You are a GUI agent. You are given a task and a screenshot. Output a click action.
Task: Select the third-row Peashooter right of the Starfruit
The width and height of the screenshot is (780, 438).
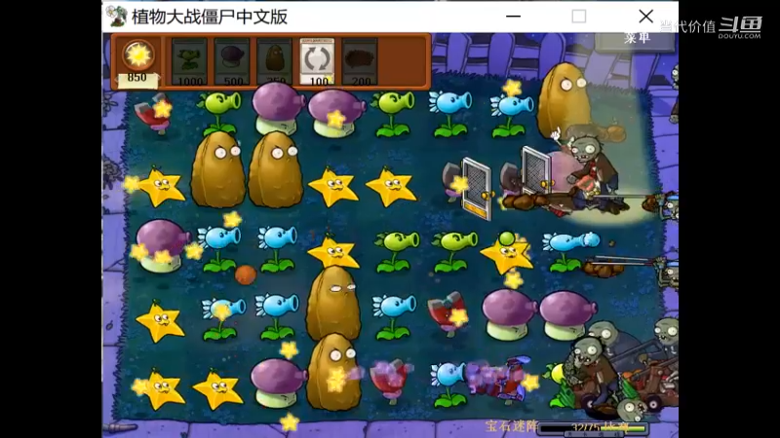[396, 252]
